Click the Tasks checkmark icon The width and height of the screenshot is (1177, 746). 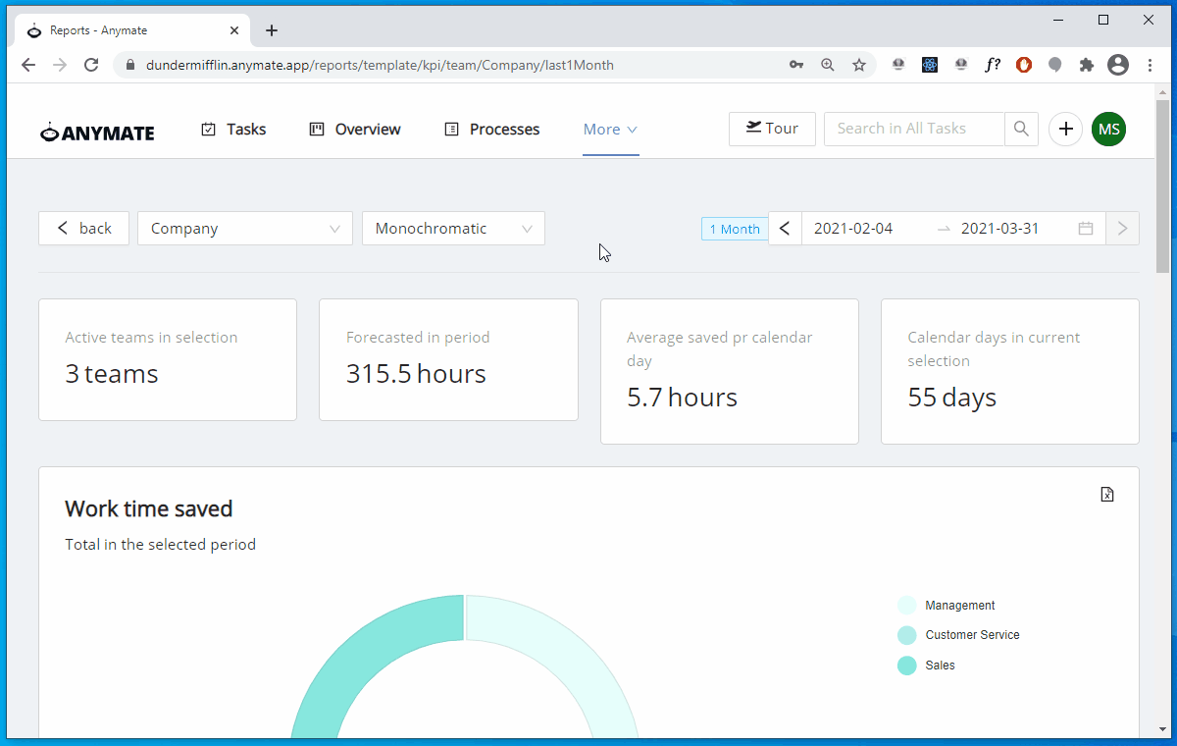point(208,128)
